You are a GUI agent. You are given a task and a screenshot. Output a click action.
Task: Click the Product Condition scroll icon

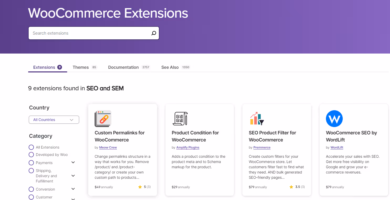click(x=180, y=119)
